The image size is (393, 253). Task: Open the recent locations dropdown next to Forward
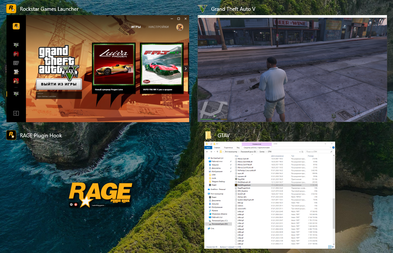tap(214, 152)
